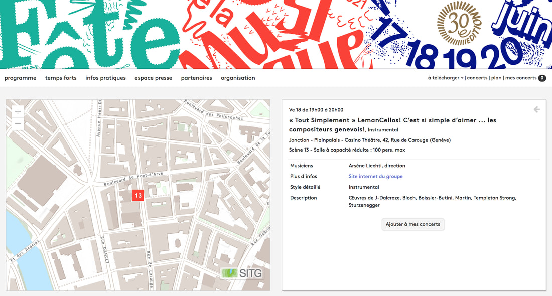Zoom out on the map
This screenshot has width=552, height=296.
[x=18, y=124]
